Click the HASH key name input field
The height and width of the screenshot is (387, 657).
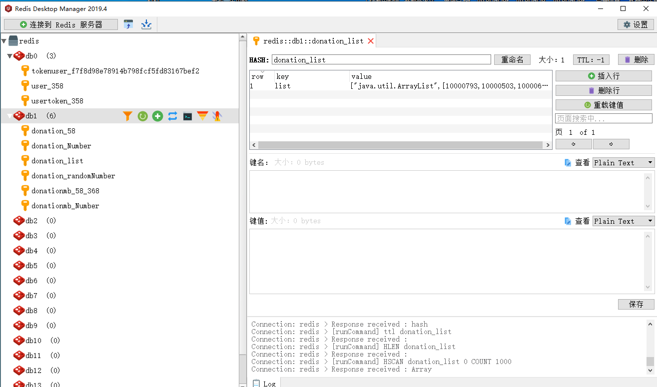point(380,59)
